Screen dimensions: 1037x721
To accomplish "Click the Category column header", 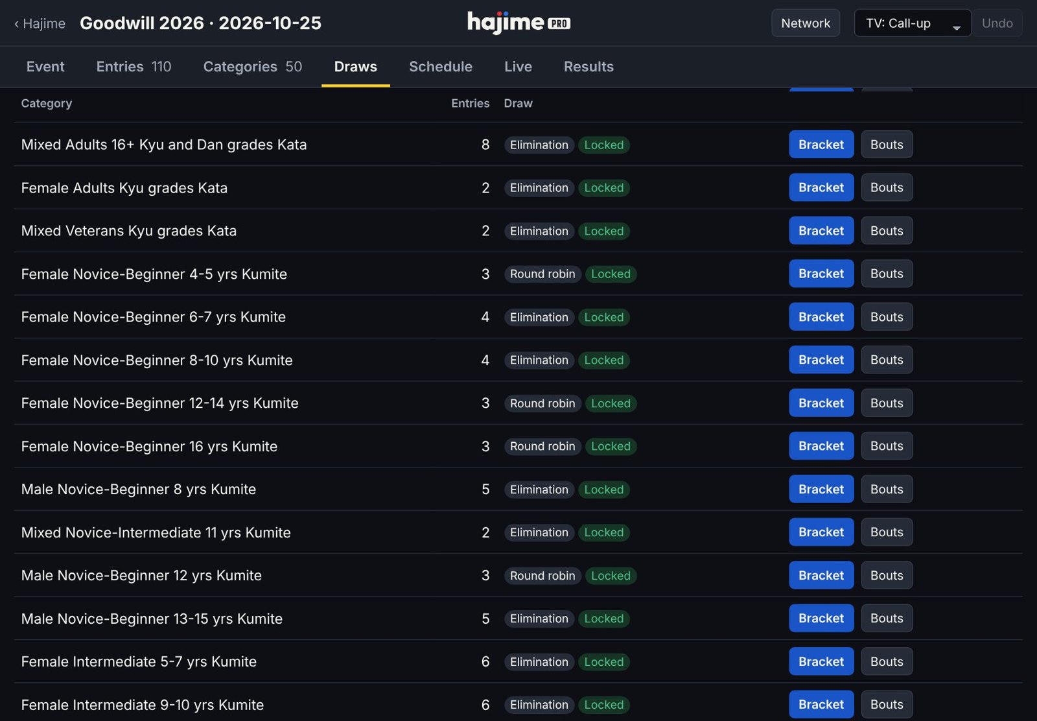I will coord(47,103).
